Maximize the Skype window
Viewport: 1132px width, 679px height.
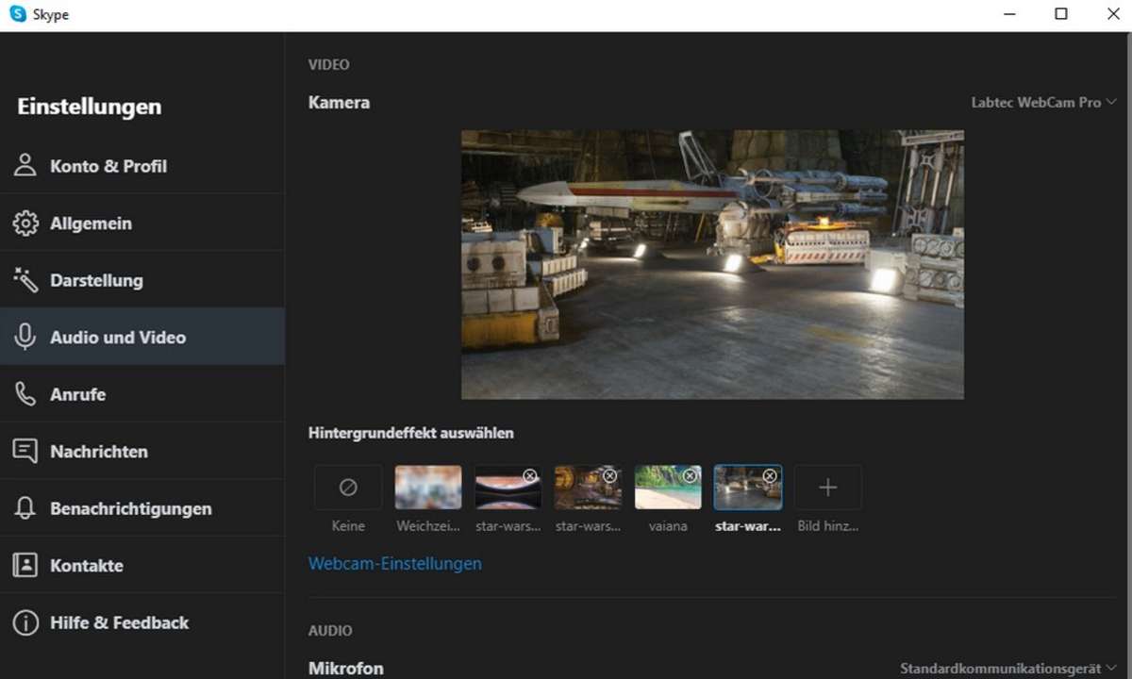1061,14
